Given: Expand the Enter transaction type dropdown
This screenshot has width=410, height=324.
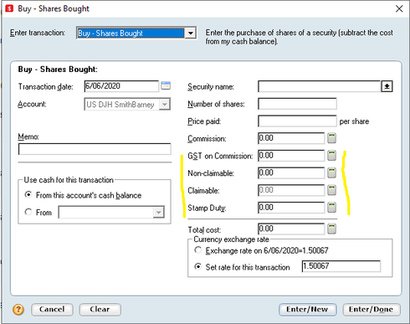Looking at the screenshot, I should pos(191,33).
